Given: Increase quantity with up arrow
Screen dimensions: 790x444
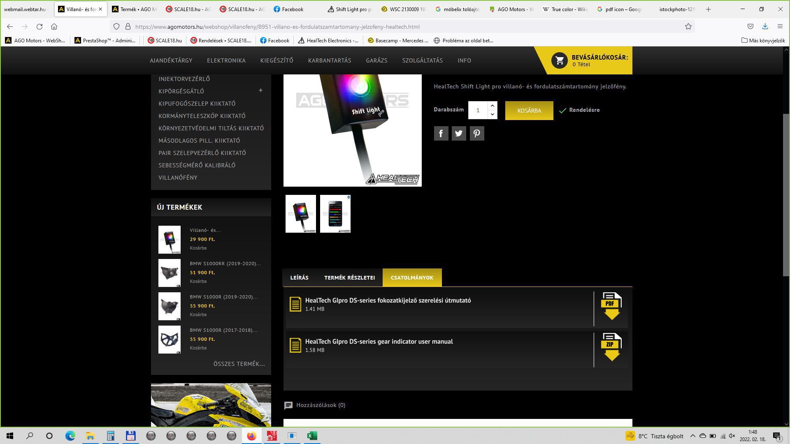Looking at the screenshot, I should [492, 106].
